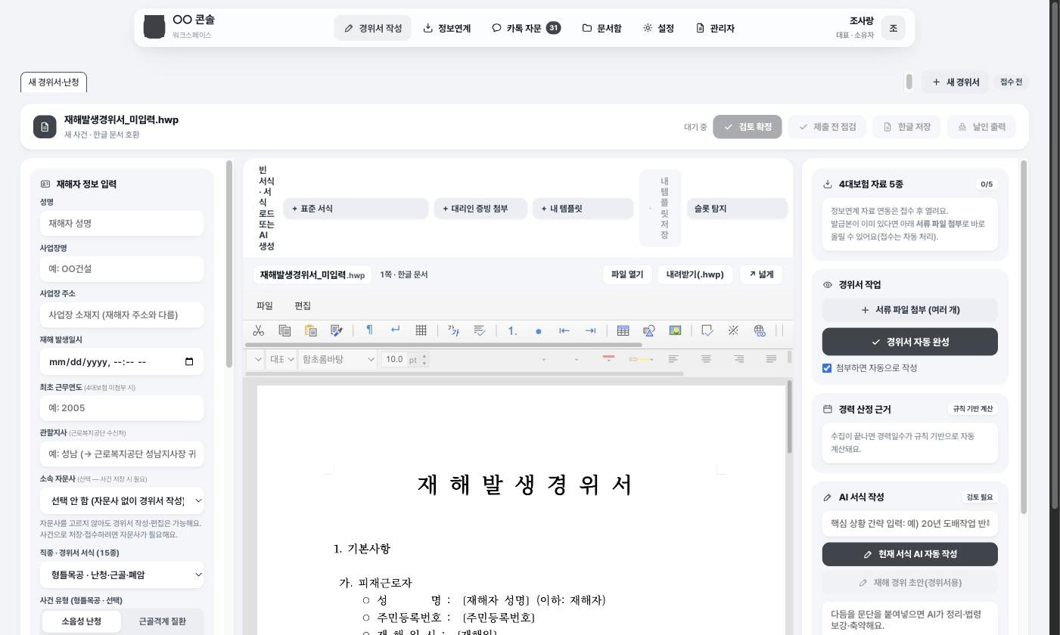The height and width of the screenshot is (635, 1060).
Task: Open 설정 nav tab
Action: click(658, 28)
